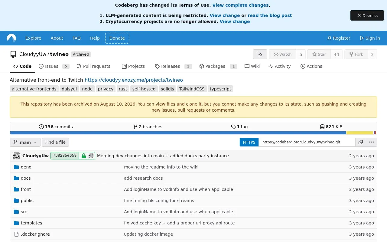Click the Find a file button

point(55,142)
